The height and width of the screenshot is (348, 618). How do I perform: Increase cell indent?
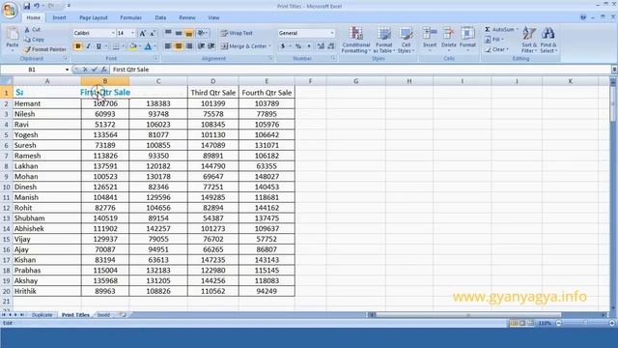click(x=211, y=46)
